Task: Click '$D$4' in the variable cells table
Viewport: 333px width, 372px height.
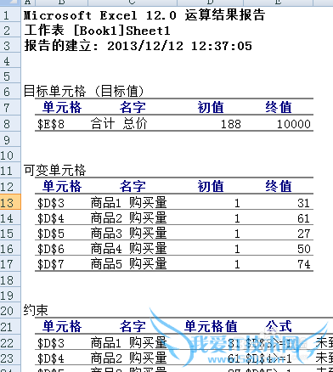Action: pos(51,218)
